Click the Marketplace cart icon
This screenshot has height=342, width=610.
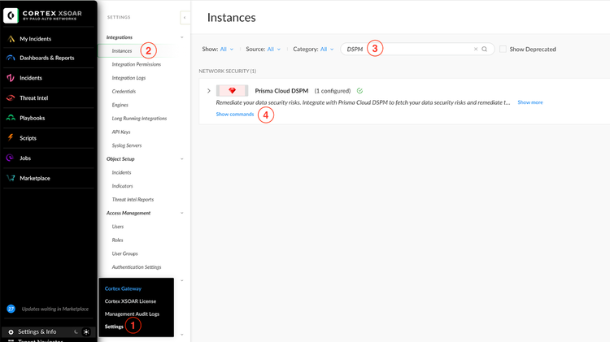tap(11, 178)
